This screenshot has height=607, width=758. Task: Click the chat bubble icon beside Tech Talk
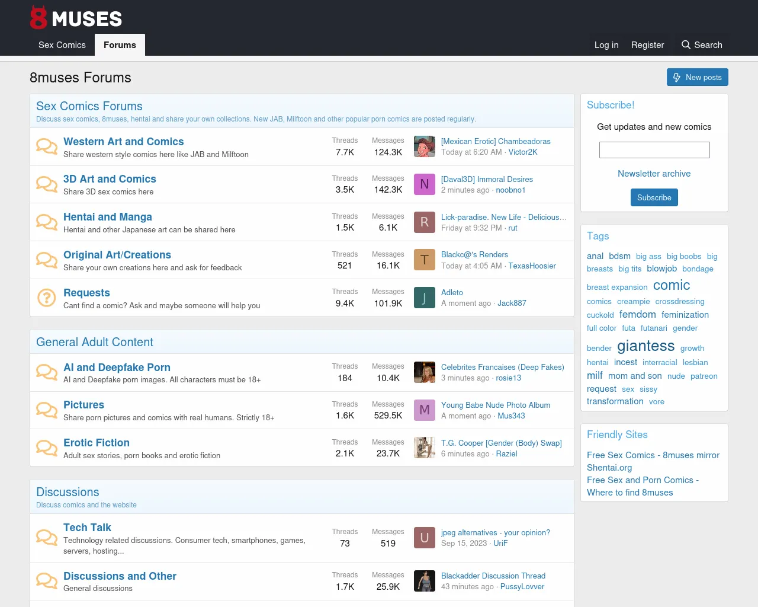click(x=47, y=537)
